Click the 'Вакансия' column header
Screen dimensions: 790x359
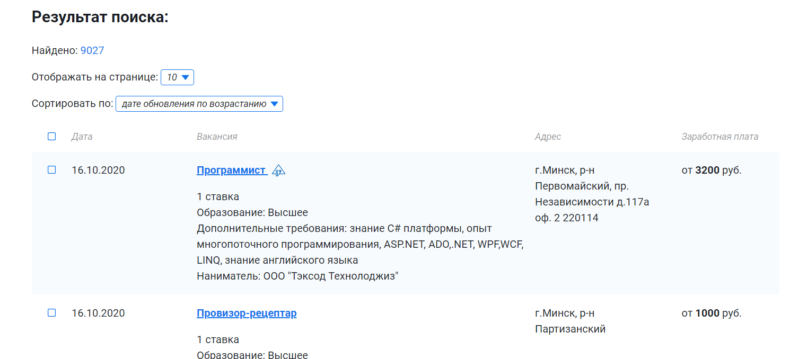217,137
